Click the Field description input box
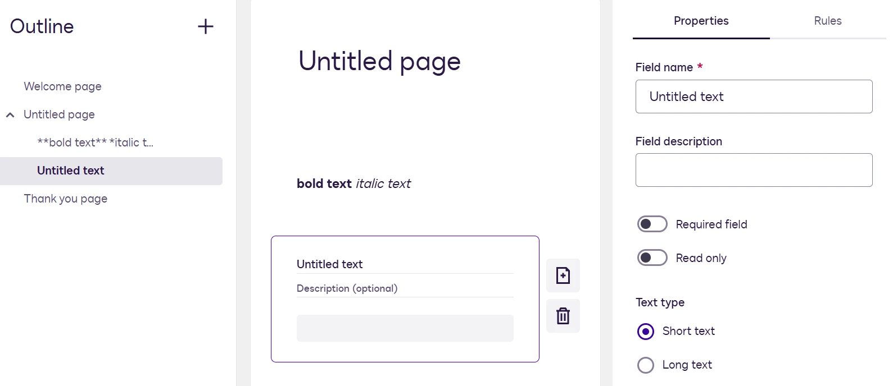 (x=754, y=170)
